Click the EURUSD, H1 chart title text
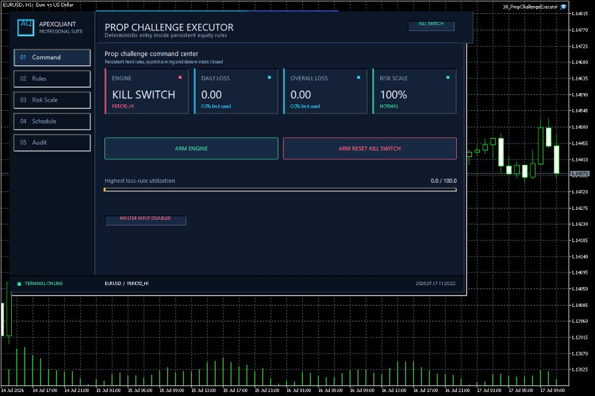595x396 pixels. click(x=38, y=5)
